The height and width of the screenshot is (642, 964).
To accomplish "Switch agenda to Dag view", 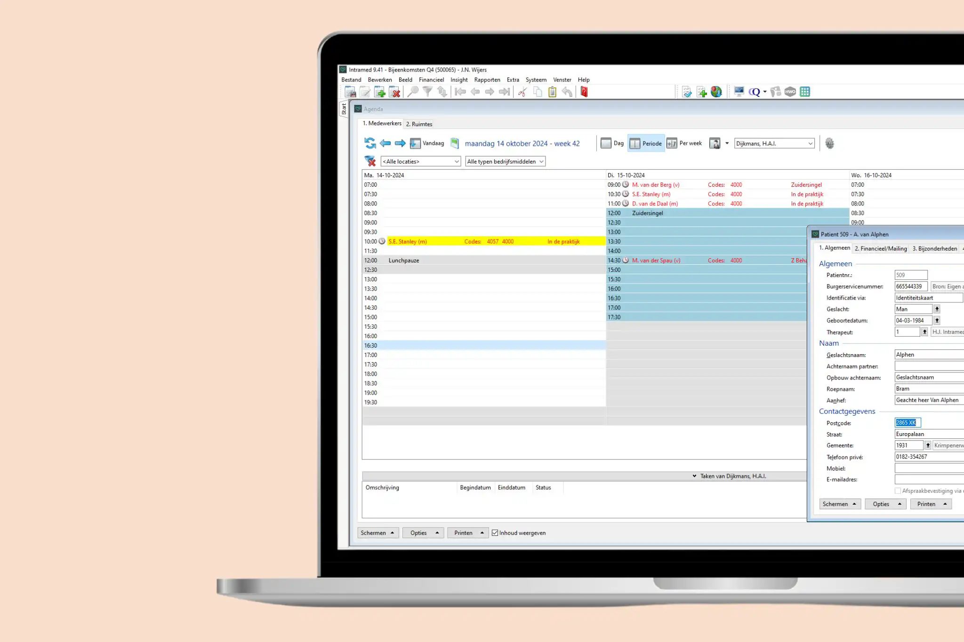I will 612,143.
